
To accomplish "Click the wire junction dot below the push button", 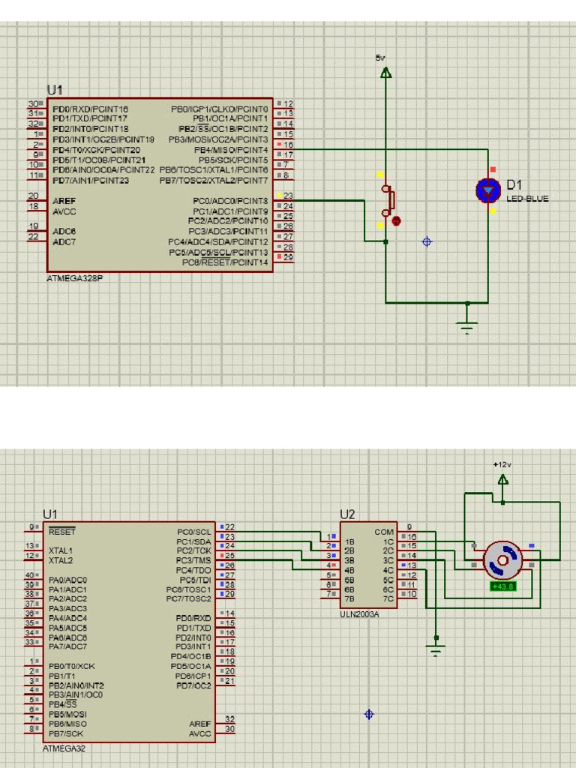I will [386, 241].
